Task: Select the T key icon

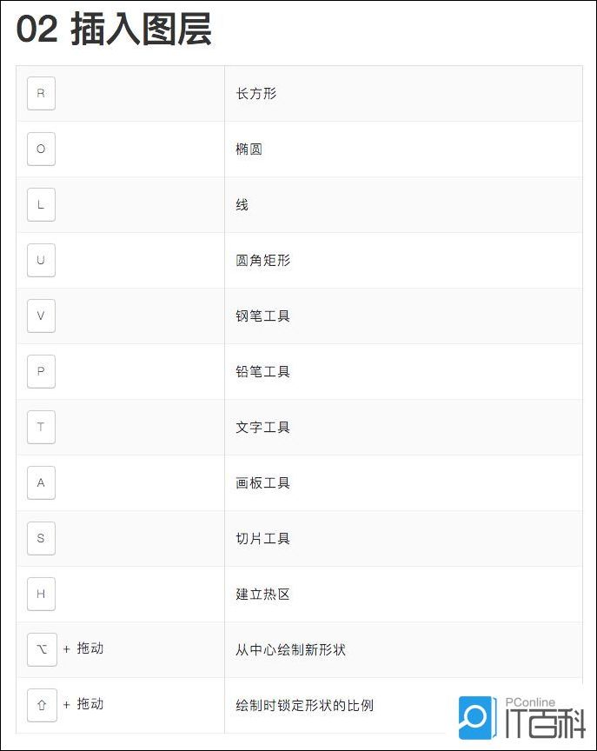Action: pos(41,427)
